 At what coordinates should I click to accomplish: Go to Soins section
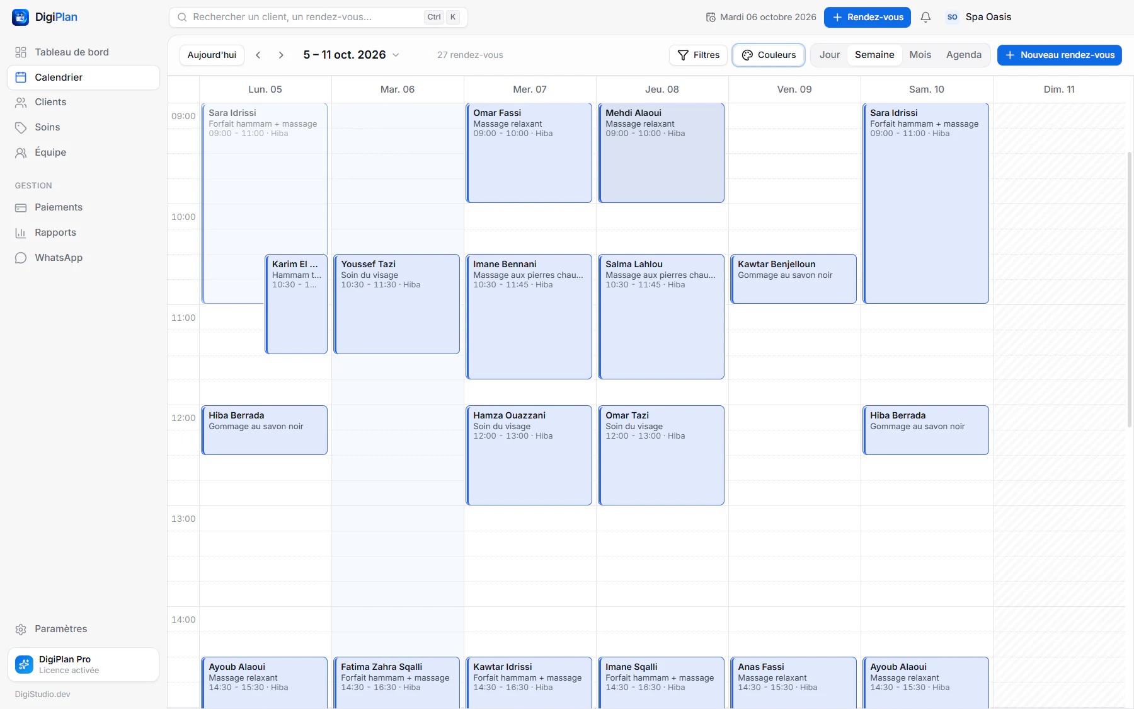83,127
